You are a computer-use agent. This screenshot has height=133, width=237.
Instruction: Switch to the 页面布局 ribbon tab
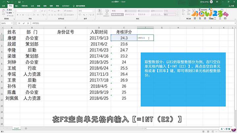tap(24, 6)
